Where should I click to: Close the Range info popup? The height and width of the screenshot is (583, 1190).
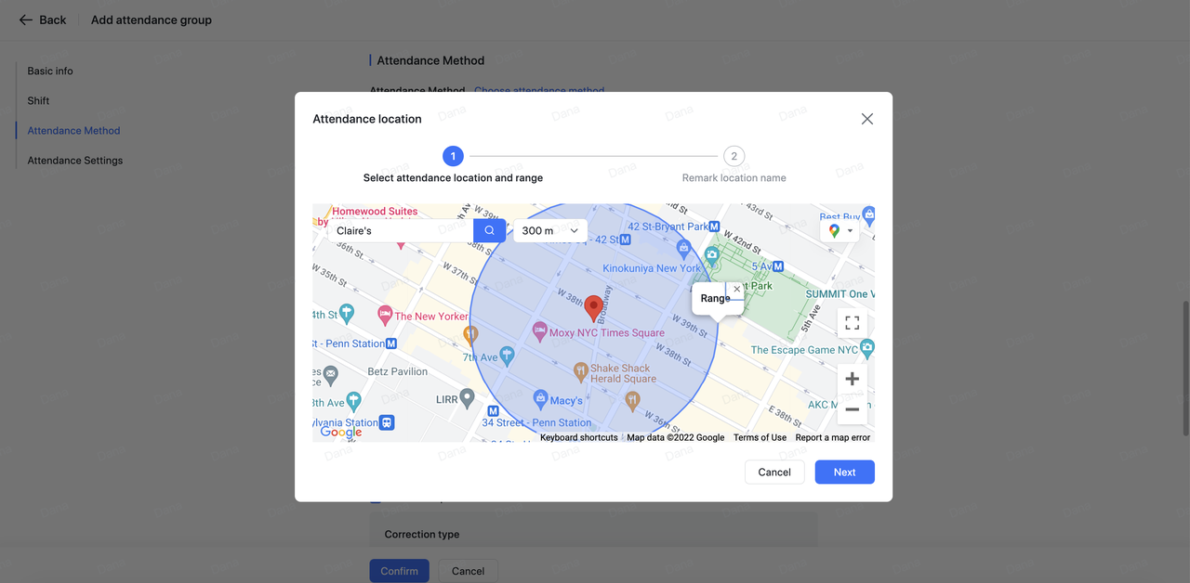click(x=737, y=289)
